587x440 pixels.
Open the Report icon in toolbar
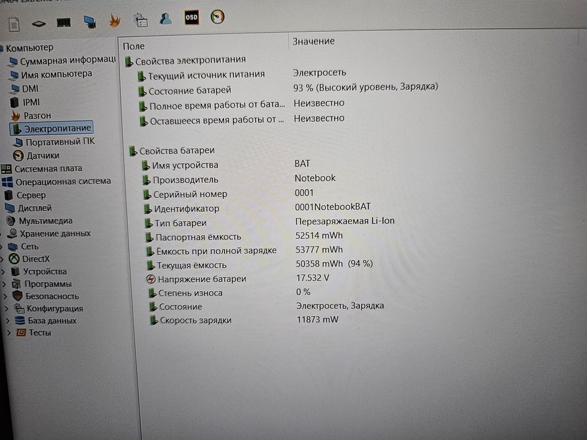tap(14, 25)
